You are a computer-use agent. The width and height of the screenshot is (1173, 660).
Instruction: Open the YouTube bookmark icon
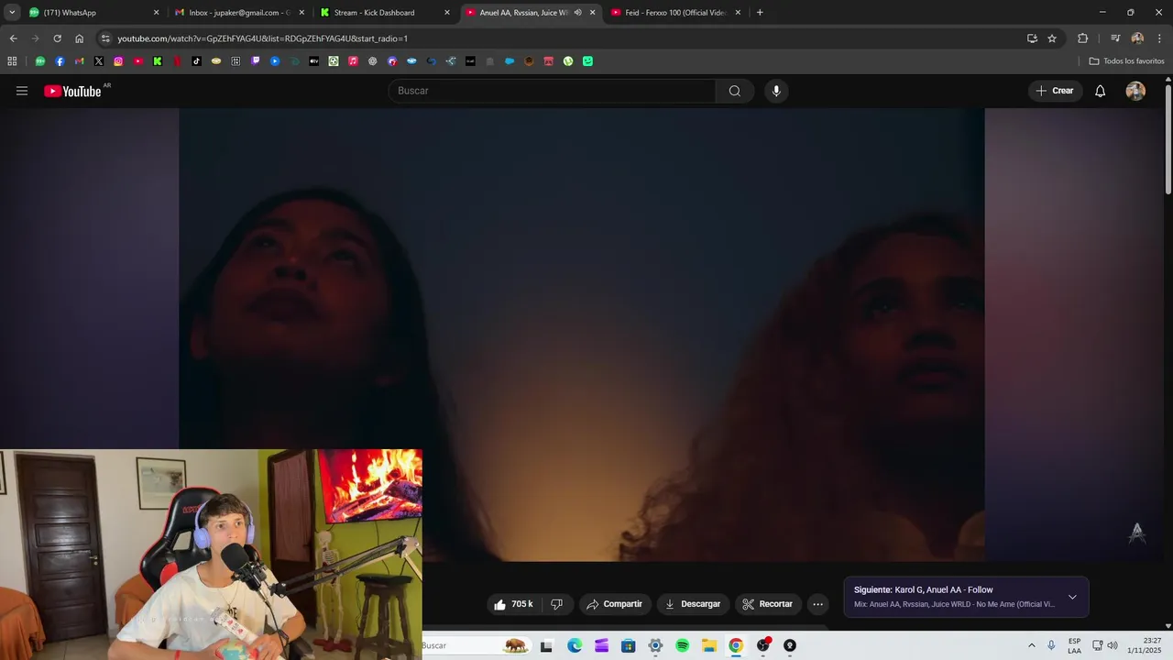coord(138,61)
